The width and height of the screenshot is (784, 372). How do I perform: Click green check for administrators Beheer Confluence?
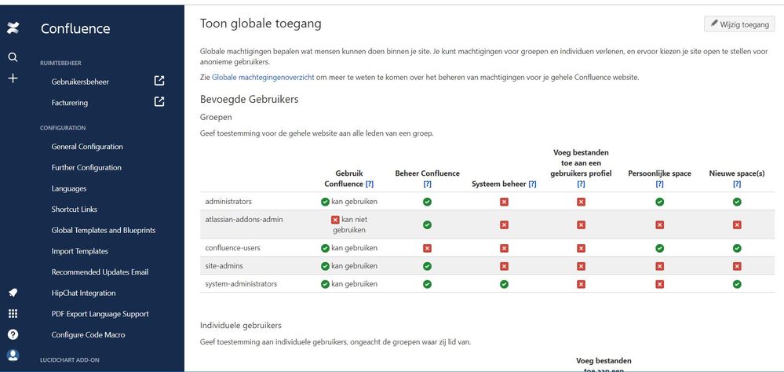[x=427, y=202]
